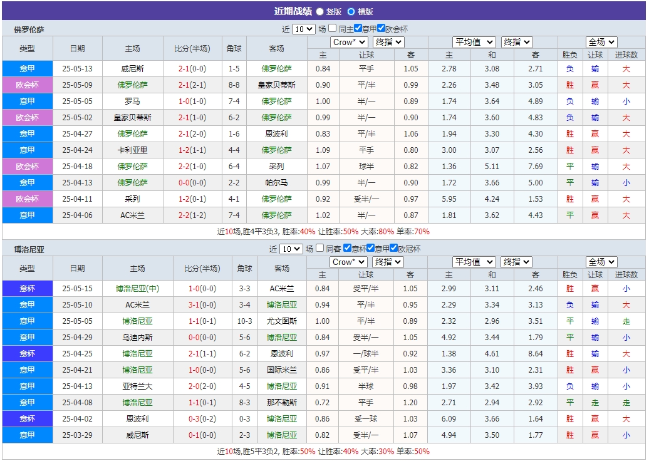Viewport: 649px width, 461px height.
Task: Select the 横版 layout radio button
Action: [351, 10]
